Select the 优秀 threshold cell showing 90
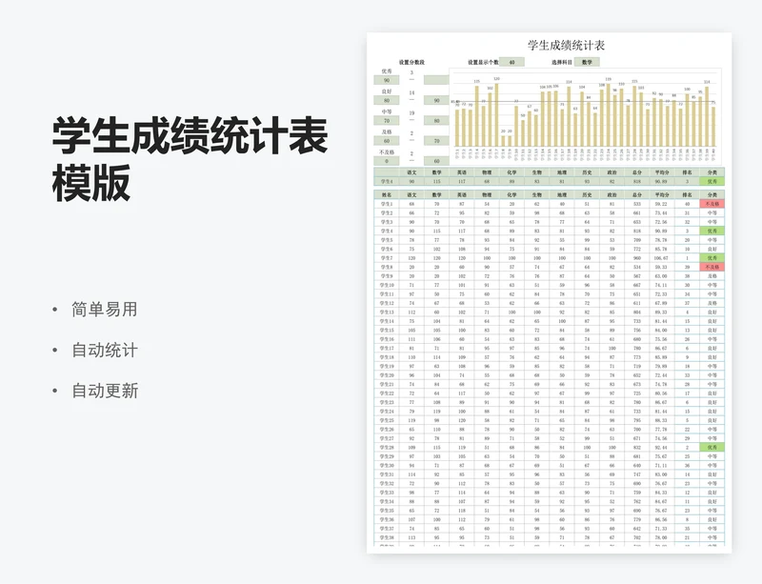 (387, 80)
